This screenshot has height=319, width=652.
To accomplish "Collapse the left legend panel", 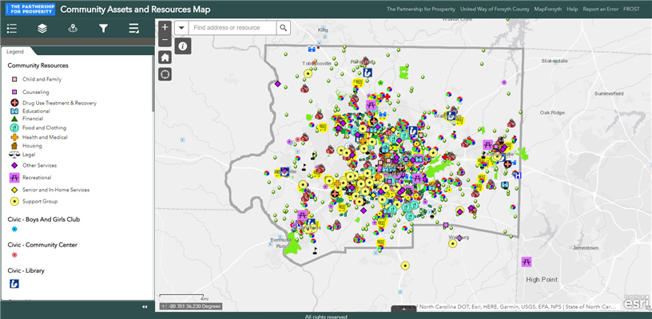I will point(145,306).
